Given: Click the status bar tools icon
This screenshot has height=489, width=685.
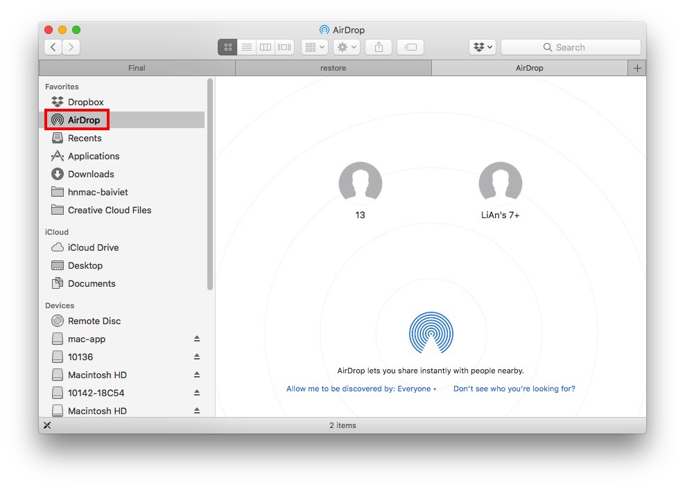Looking at the screenshot, I should 47,425.
